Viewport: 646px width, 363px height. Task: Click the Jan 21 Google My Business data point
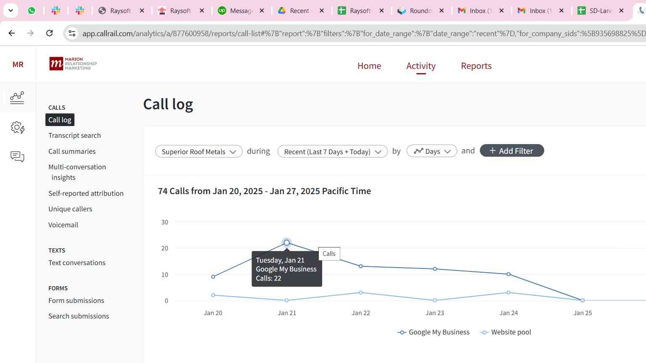coord(286,243)
